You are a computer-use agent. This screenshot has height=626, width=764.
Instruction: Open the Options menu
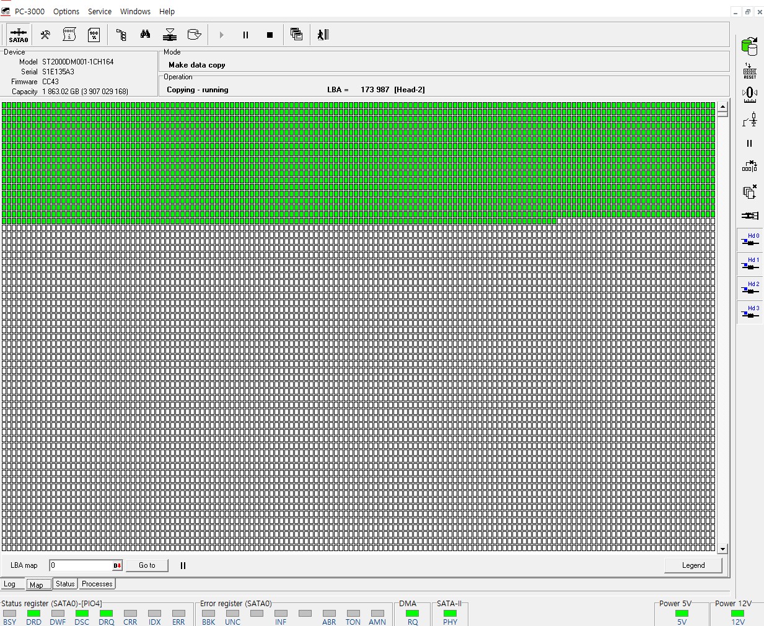pos(66,11)
